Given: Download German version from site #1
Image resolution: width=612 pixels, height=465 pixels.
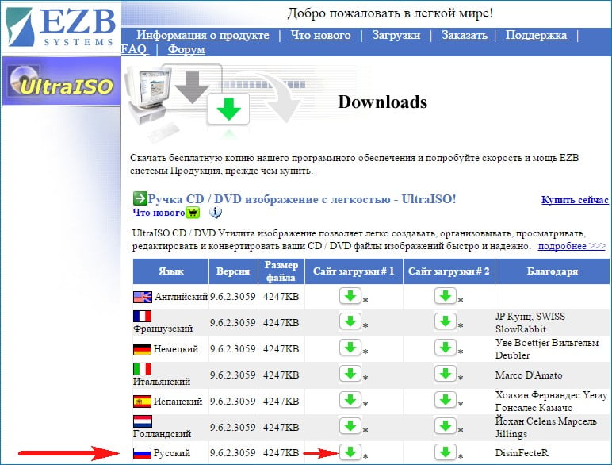Looking at the screenshot, I should tap(350, 348).
